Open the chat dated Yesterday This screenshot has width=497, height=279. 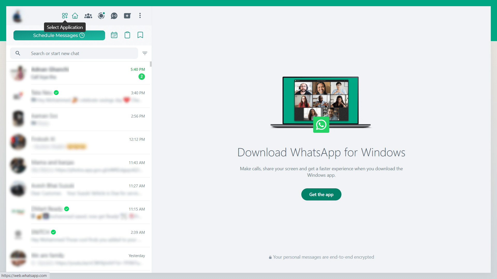[x=78, y=259]
